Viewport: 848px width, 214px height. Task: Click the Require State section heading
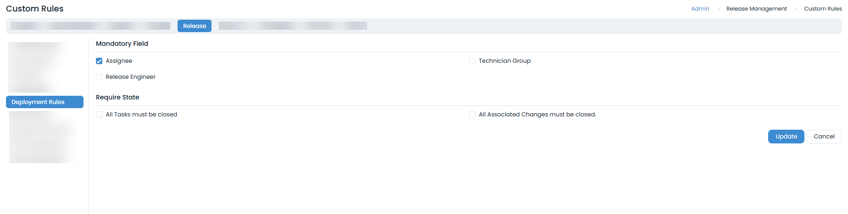tap(117, 98)
